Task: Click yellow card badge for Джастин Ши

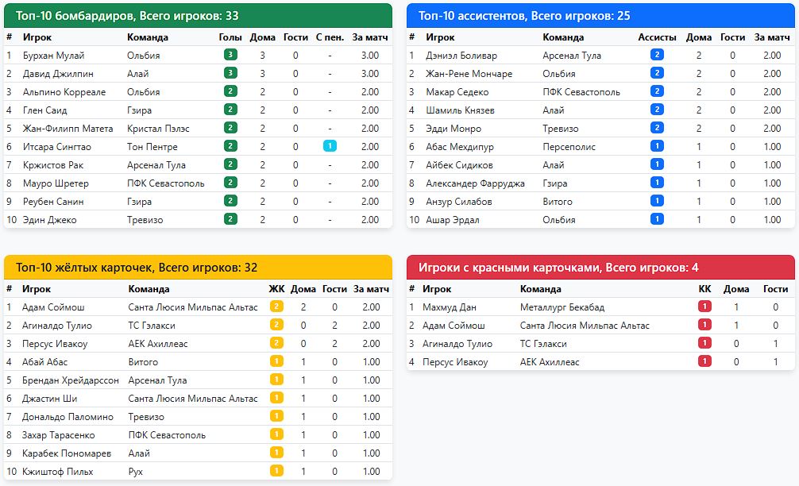Action: (276, 399)
